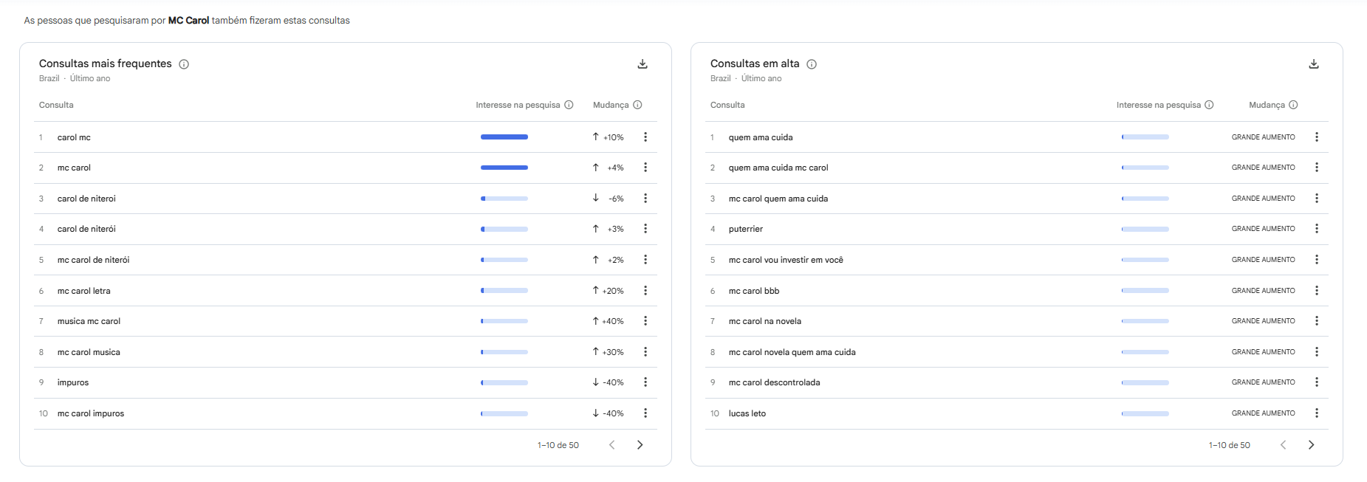Open more options for quem ama cuida mc carol
Image resolution: width=1367 pixels, height=482 pixels.
(1317, 168)
